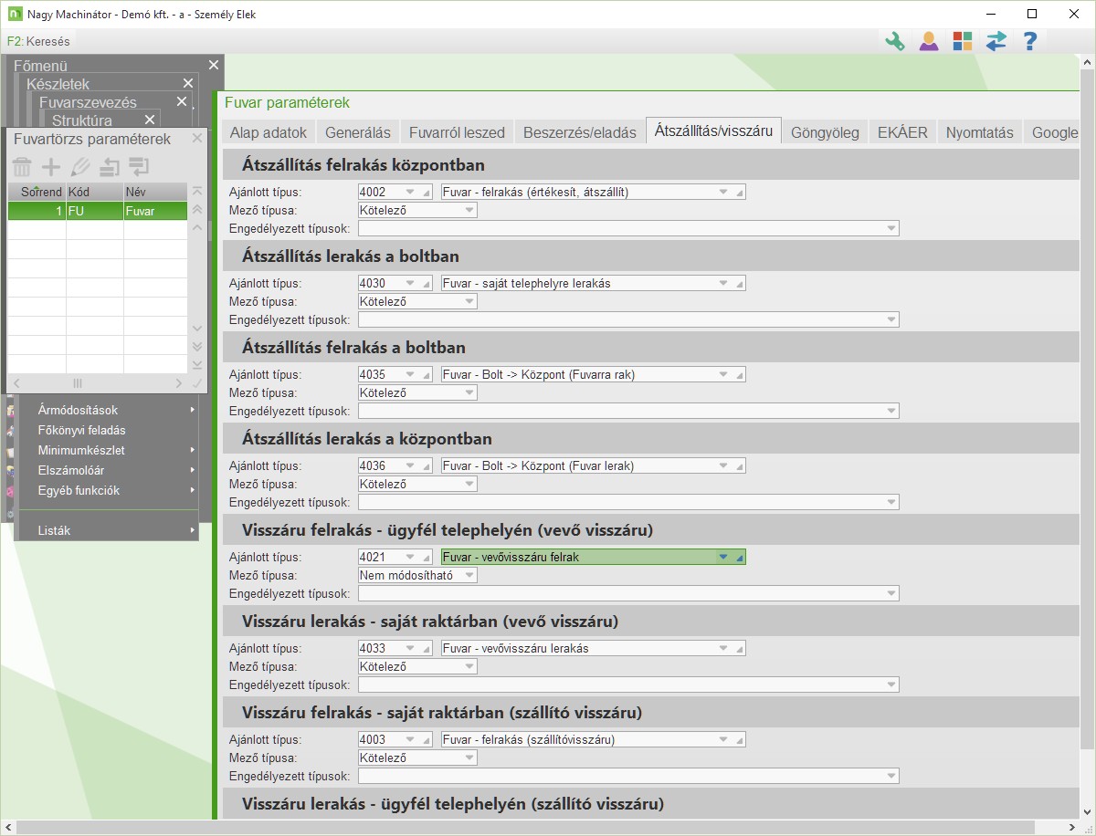The height and width of the screenshot is (836, 1096).
Task: Click the vertical scrollbar up arrow
Action: pos(1087,62)
